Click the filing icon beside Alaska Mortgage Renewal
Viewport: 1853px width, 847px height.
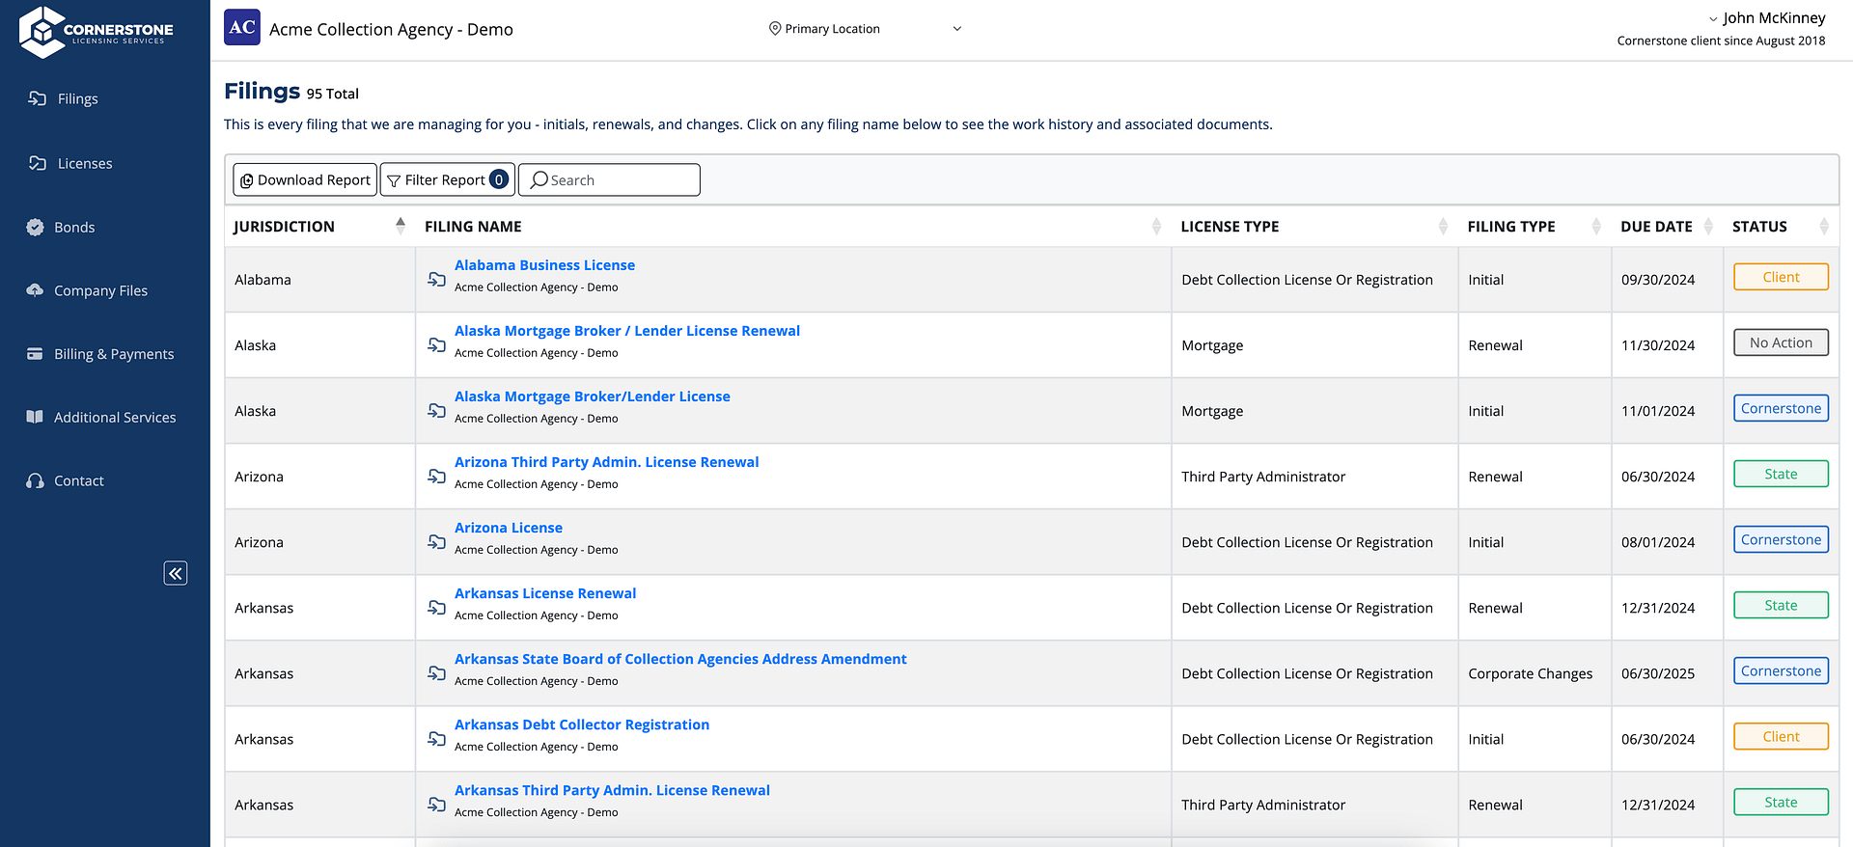(x=436, y=344)
